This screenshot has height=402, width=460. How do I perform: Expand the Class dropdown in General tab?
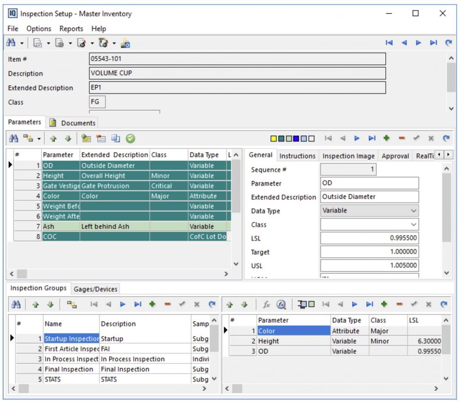coord(413,225)
